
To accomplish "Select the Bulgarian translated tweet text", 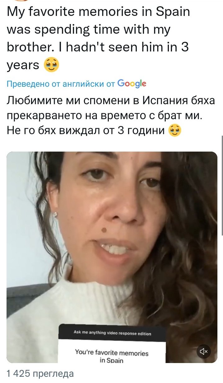I will coord(111,115).
